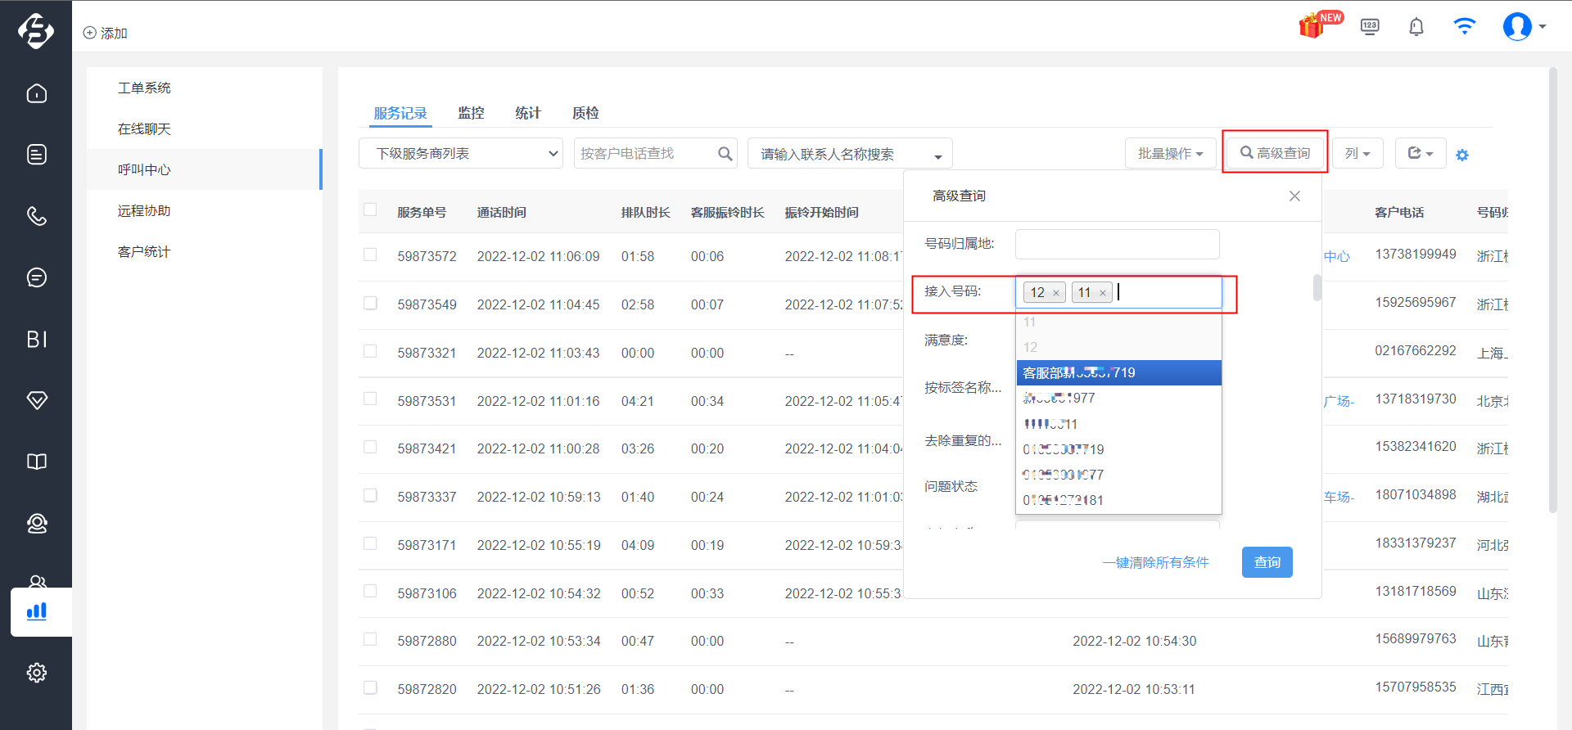The width and height of the screenshot is (1572, 730).
Task: Open the gift box NEW promotions icon
Action: [1318, 25]
